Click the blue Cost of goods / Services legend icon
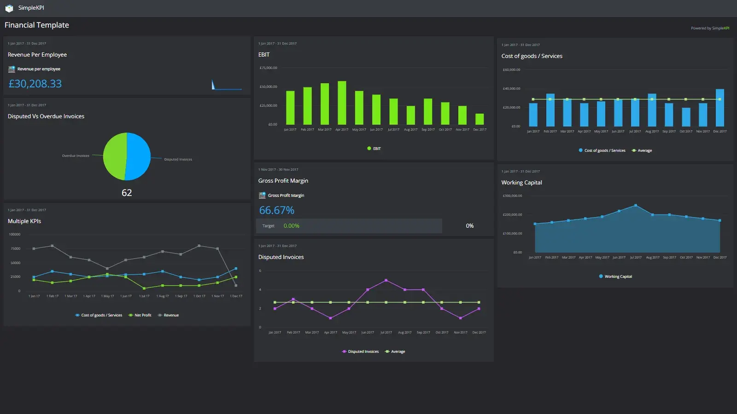737x414 pixels. tap(580, 150)
